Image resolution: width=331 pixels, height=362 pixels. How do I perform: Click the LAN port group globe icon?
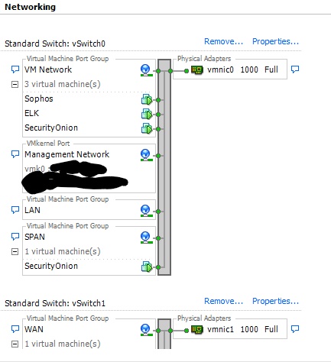147,211
